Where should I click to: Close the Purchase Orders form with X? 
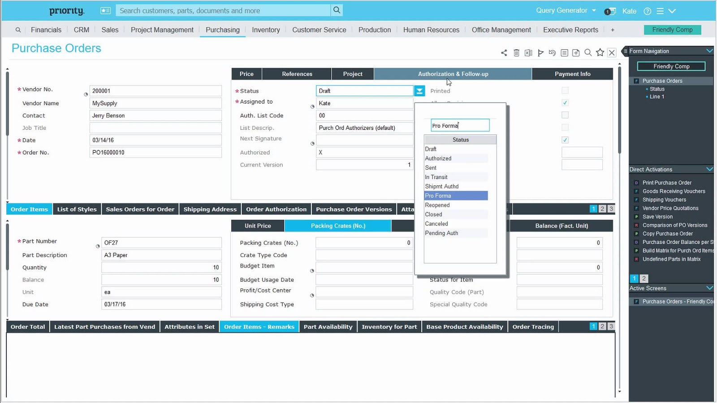pos(612,53)
